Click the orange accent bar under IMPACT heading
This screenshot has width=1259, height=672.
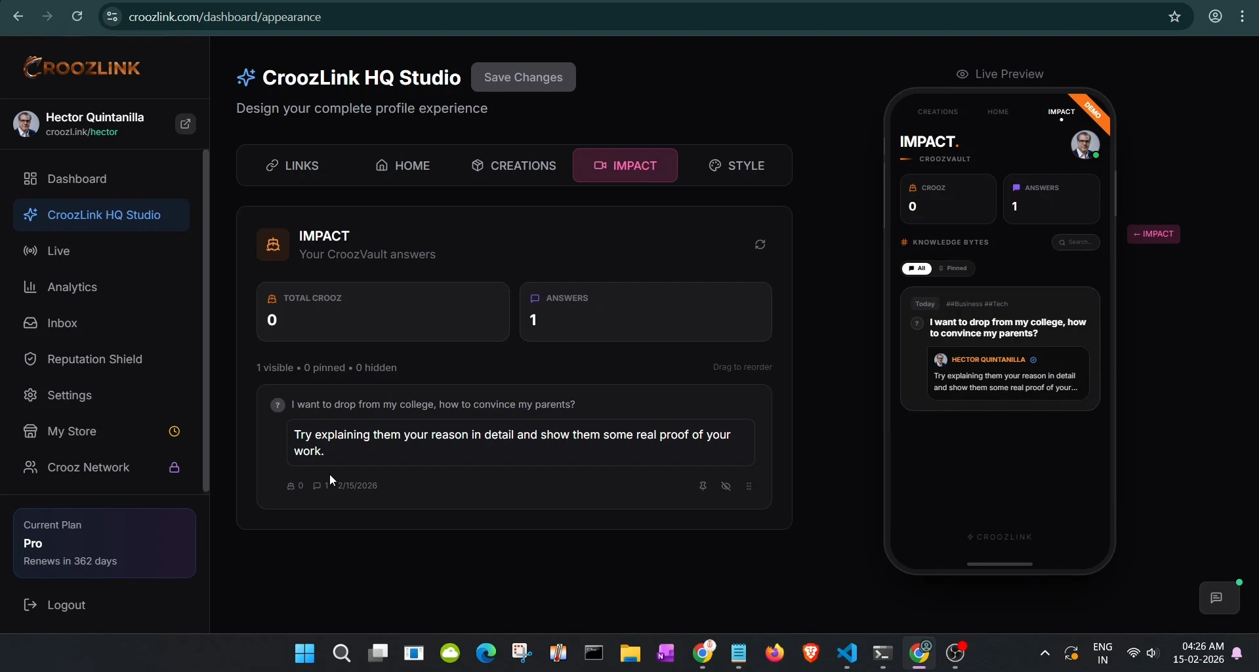pyautogui.click(x=905, y=159)
